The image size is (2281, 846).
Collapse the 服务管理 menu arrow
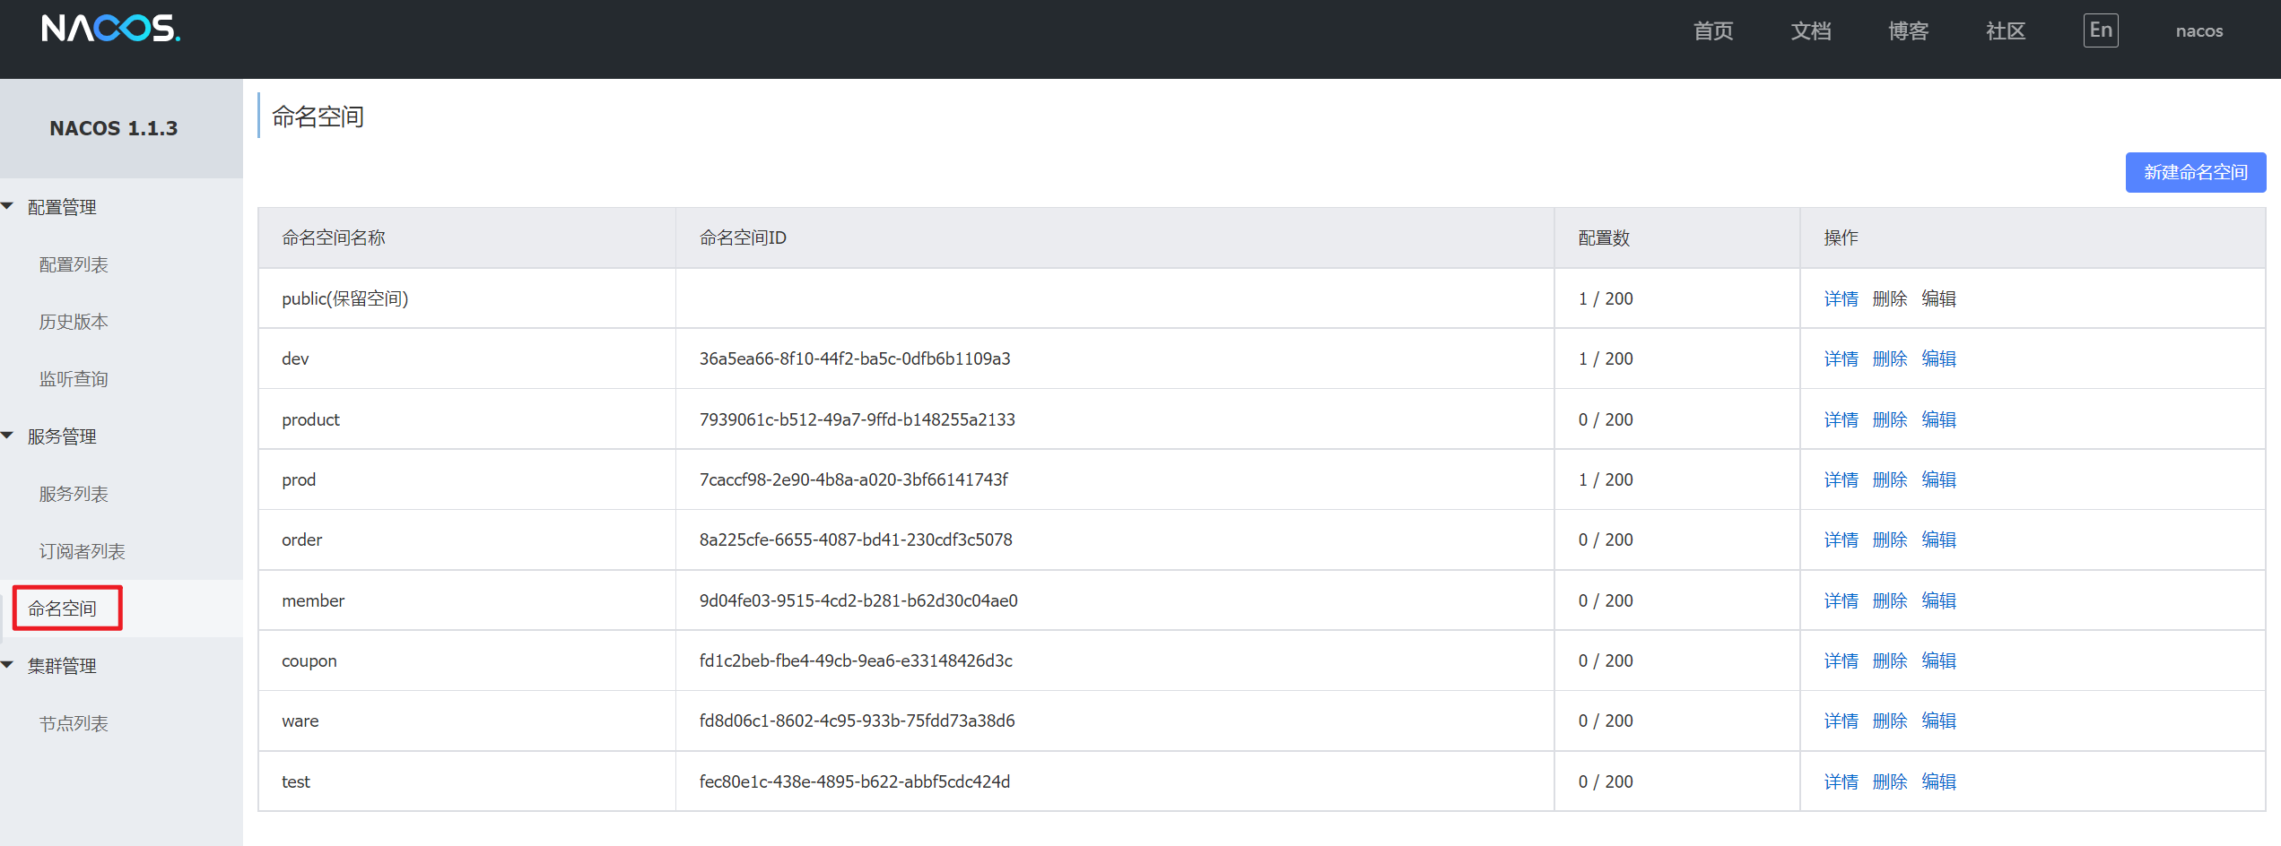tap(7, 436)
